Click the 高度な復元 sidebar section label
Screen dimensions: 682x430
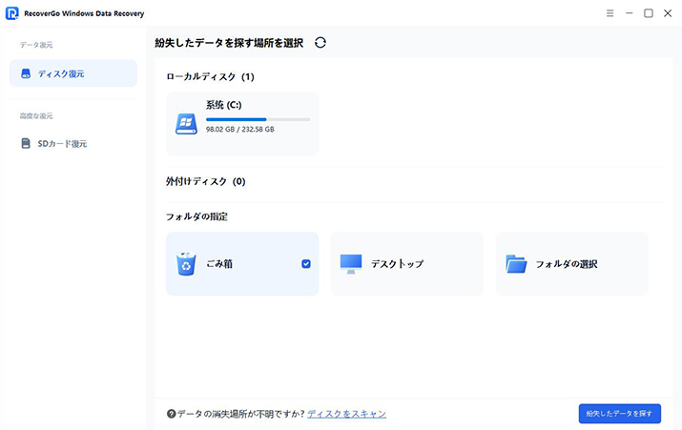tap(36, 116)
